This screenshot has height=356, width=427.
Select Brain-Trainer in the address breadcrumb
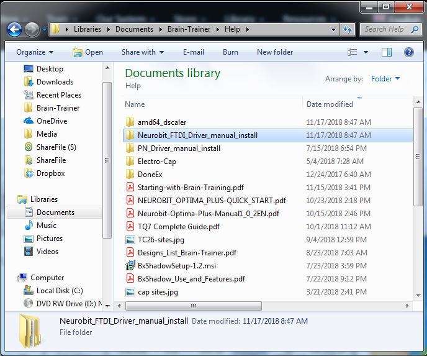coord(189,29)
